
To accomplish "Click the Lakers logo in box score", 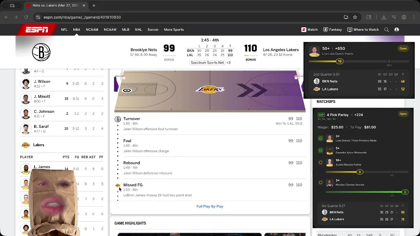I will (x=26, y=145).
